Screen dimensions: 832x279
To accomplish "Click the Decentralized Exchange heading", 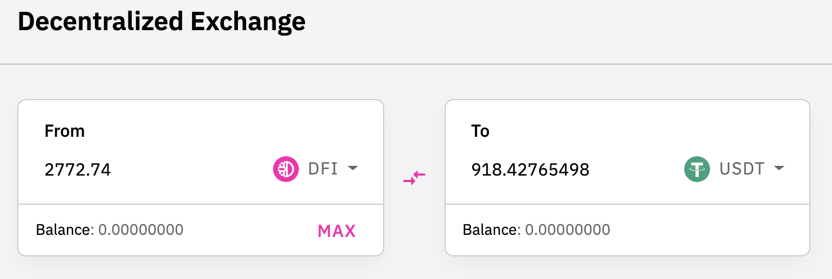I will [x=162, y=22].
